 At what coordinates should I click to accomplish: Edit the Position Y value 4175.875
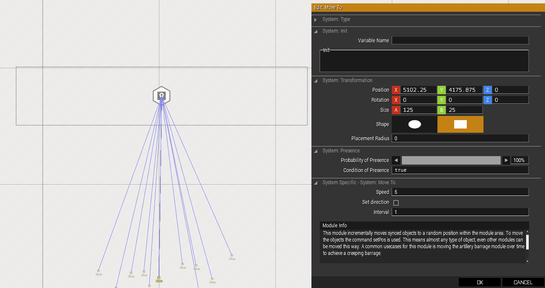464,90
